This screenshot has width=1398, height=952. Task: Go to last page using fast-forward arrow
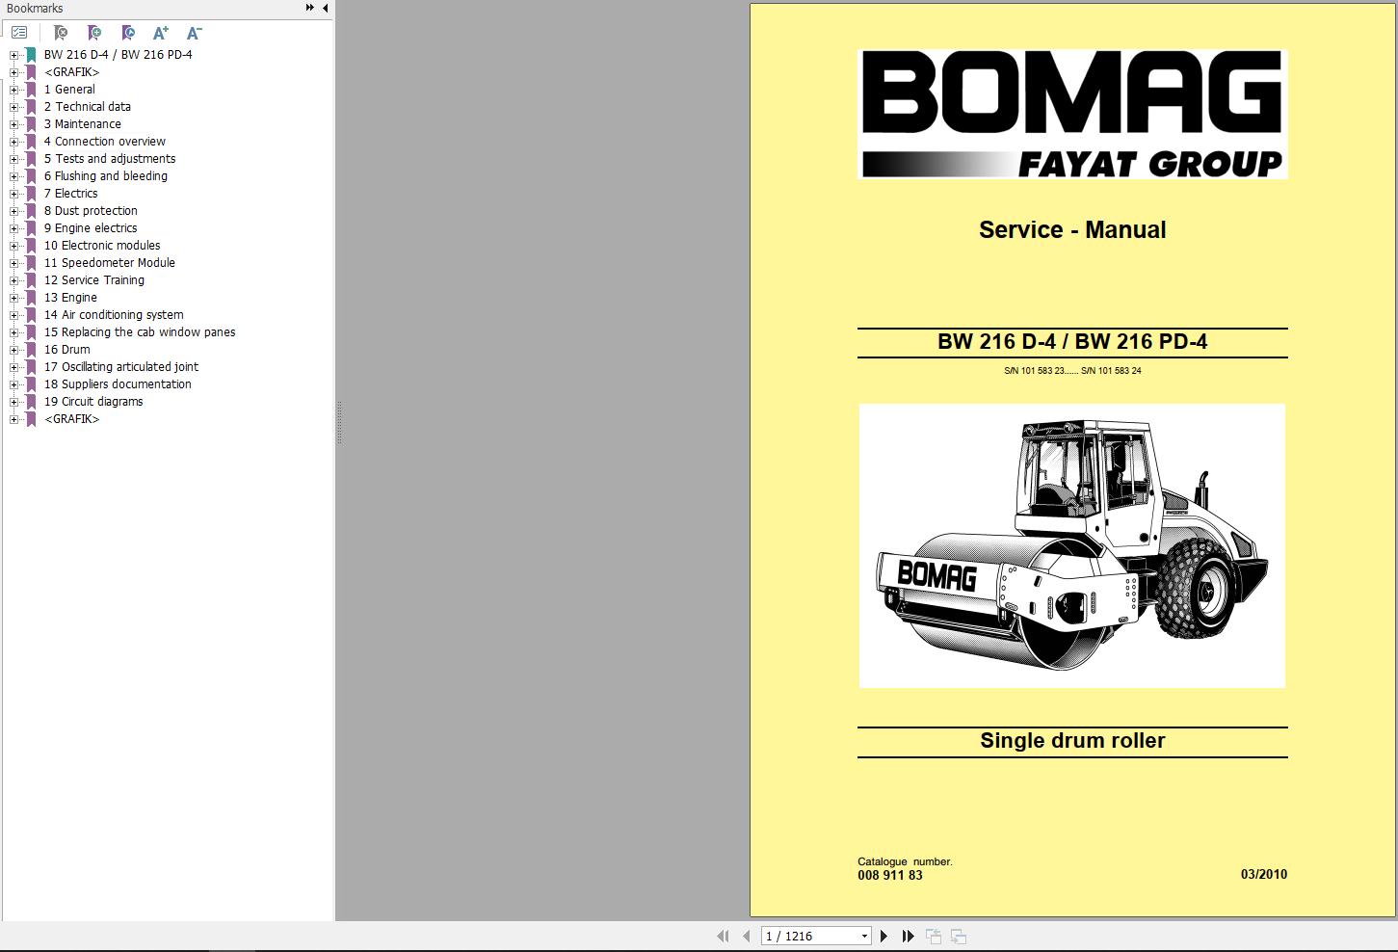tap(908, 936)
